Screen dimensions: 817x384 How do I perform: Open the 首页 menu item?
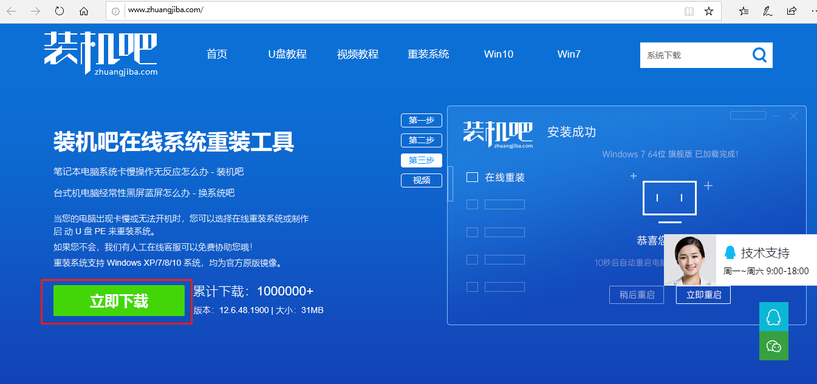pyautogui.click(x=217, y=54)
